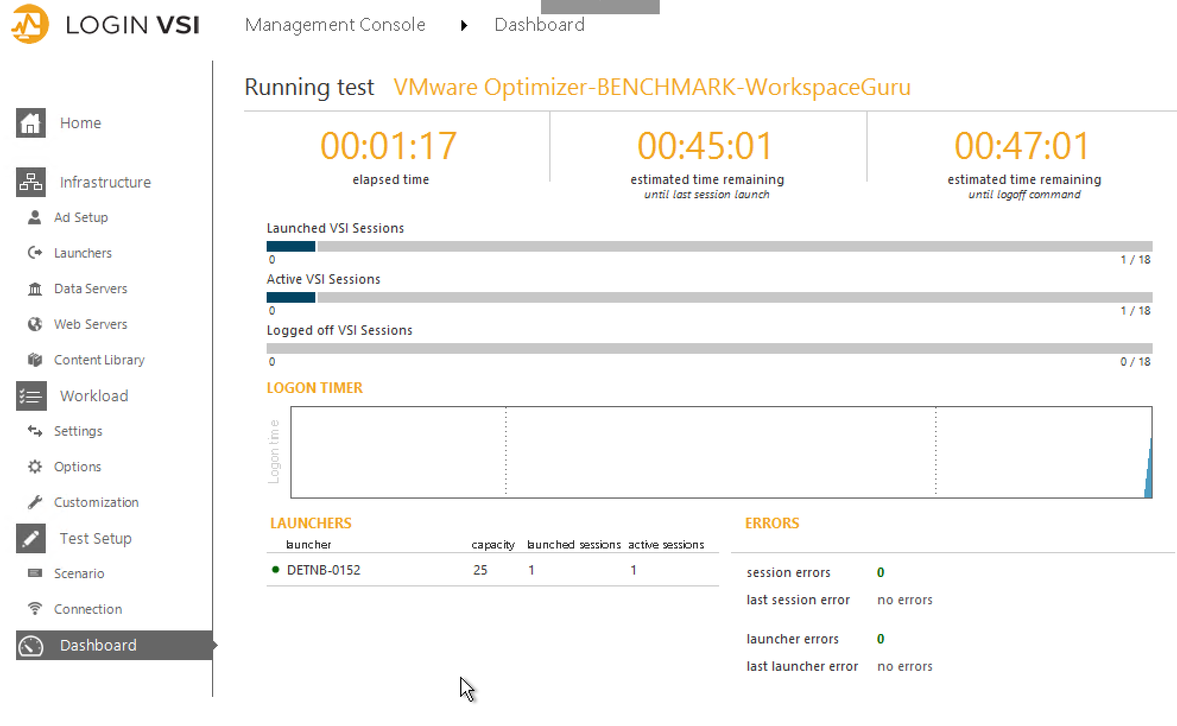Open the Content Library page
This screenshot has height=726, width=1177.
coord(99,360)
